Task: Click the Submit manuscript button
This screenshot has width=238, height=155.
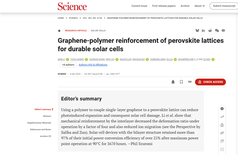Action: [x=224, y=6]
